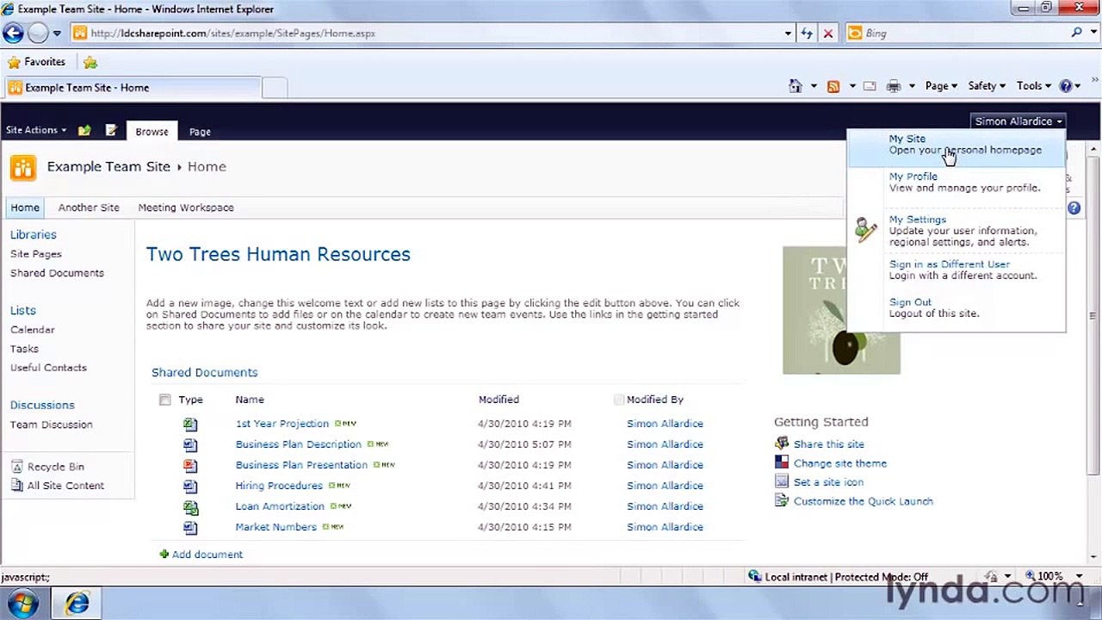Open the Another Site navigation tab
The height and width of the screenshot is (620, 1102).
click(x=89, y=208)
